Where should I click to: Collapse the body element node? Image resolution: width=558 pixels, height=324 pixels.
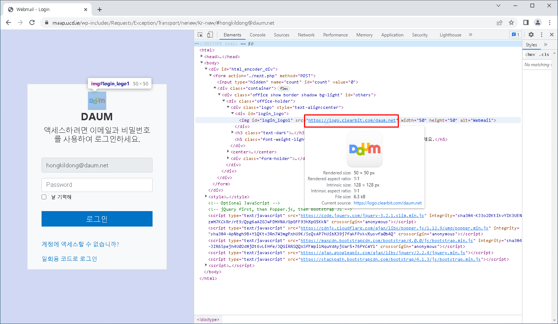(x=201, y=63)
